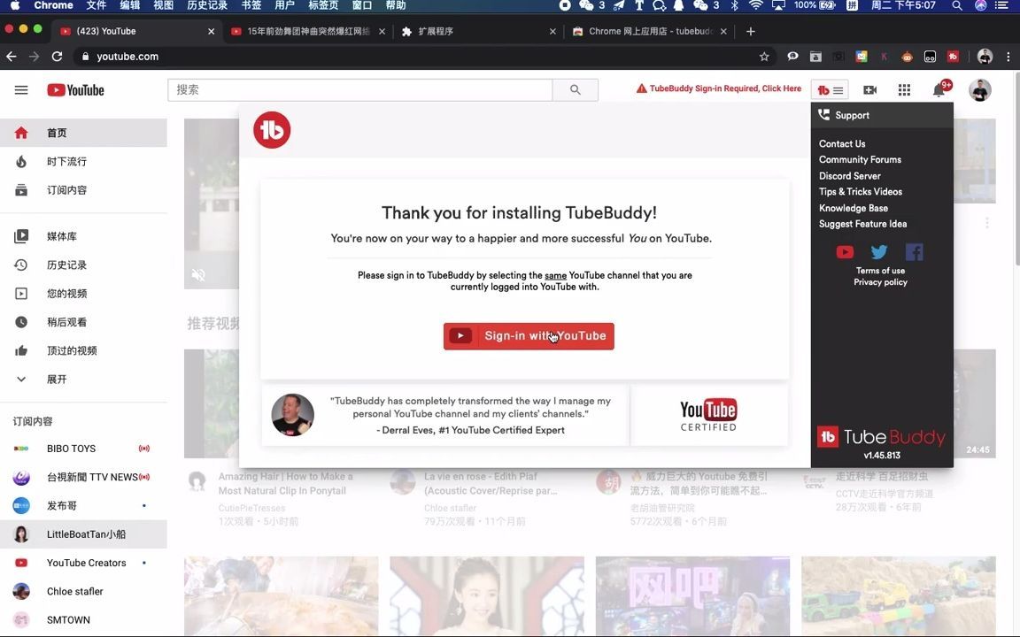Image resolution: width=1020 pixels, height=637 pixels.
Task: Open Suggest Feature Idea link
Action: coord(862,224)
